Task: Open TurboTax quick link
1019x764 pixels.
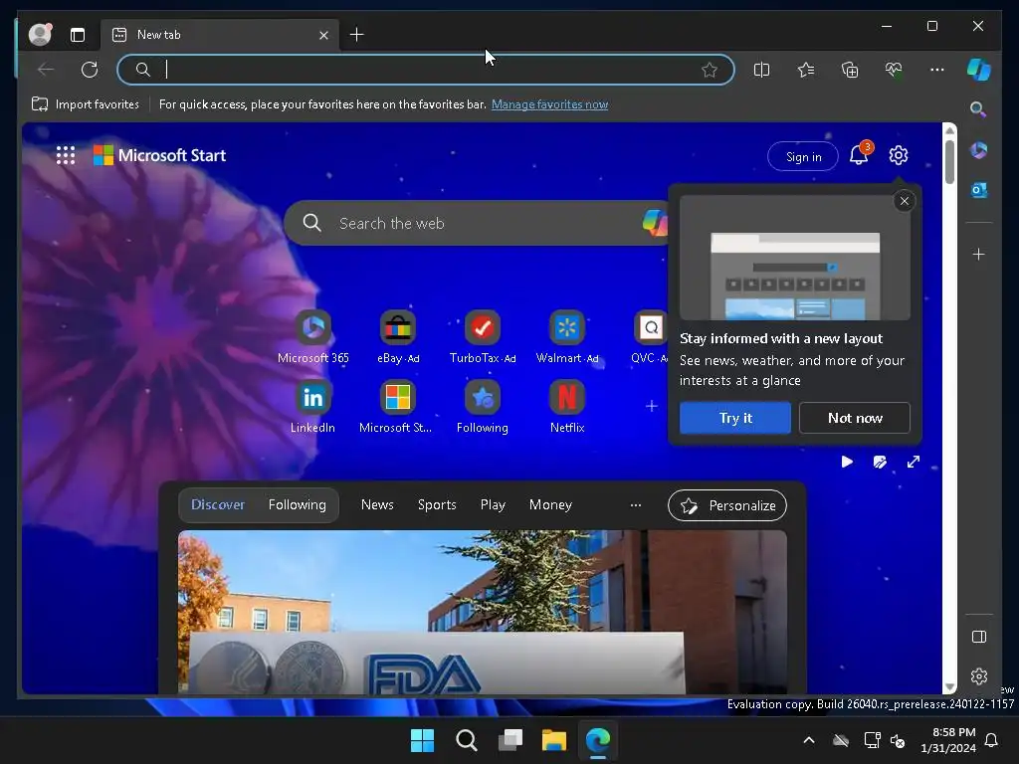Action: pyautogui.click(x=483, y=338)
